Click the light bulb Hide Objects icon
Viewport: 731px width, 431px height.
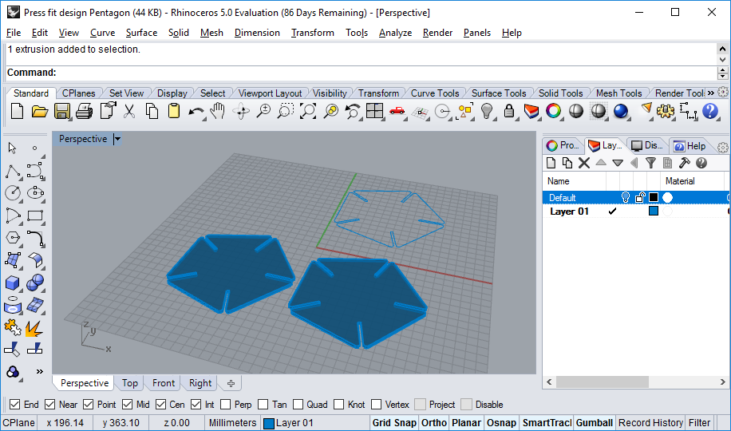pos(487,112)
